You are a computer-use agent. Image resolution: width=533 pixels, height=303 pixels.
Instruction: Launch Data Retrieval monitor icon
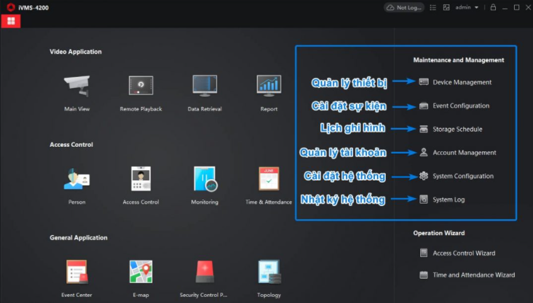[205, 85]
